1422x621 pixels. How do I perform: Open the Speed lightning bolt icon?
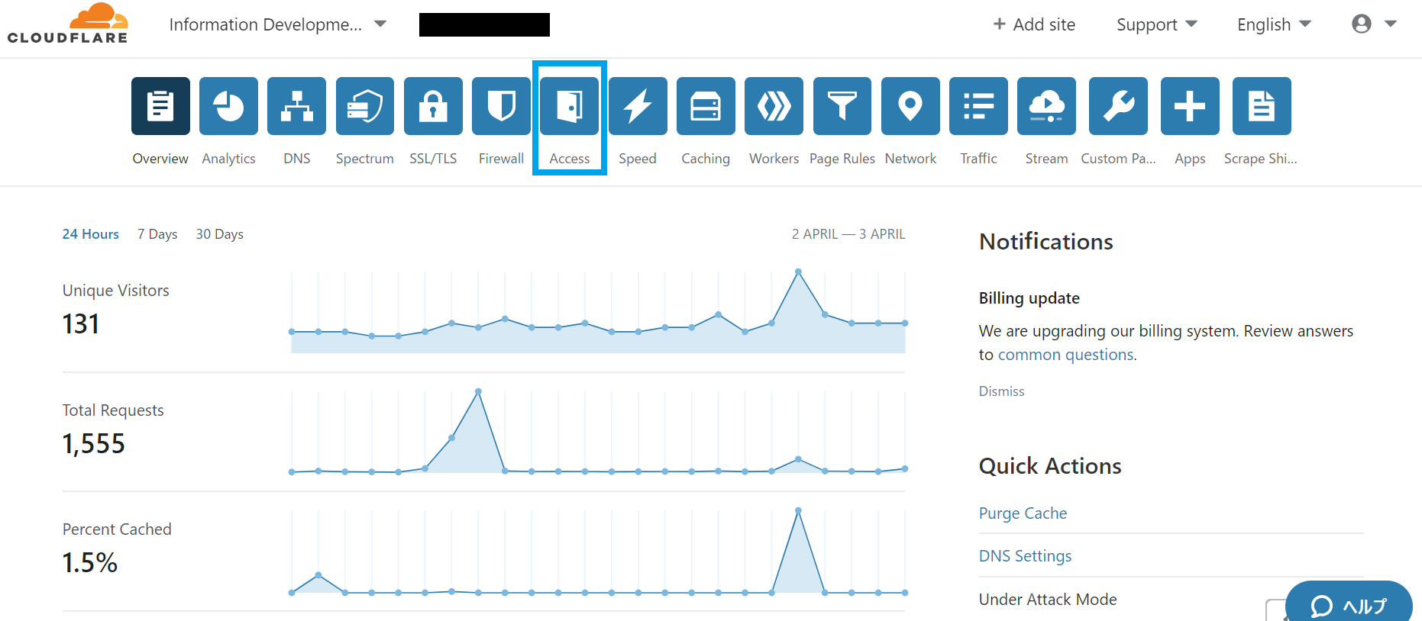point(638,106)
